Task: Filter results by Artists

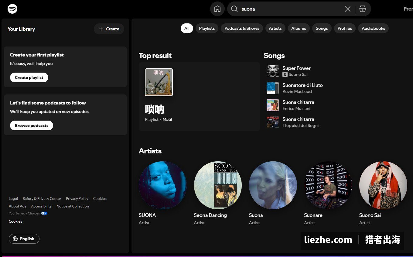Action: click(x=275, y=28)
